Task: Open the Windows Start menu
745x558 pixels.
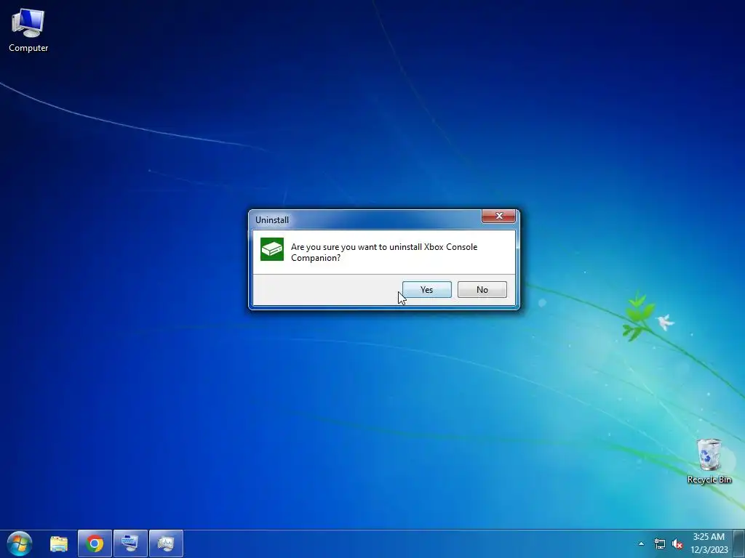Action: pyautogui.click(x=20, y=543)
